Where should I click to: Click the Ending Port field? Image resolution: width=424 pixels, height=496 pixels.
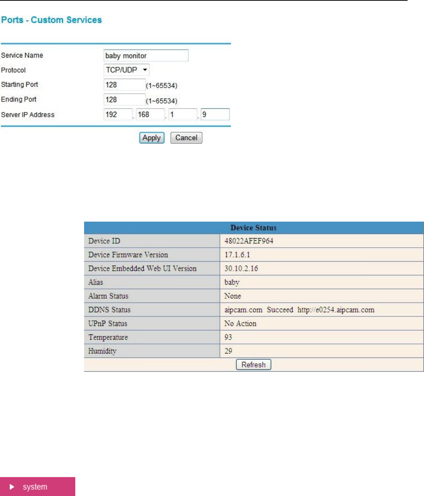[124, 100]
